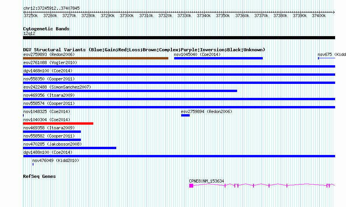Open nsv470285 (Jakobsson2008) label
Screen dimensions: 346x207
pos(52,144)
